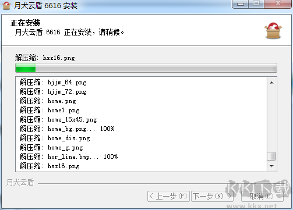
Task: Click the log scrollbar thumb
Action: pyautogui.click(x=271, y=156)
